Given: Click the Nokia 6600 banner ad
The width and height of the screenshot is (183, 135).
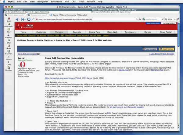Looking at the screenshot, I should click(x=135, y=11).
